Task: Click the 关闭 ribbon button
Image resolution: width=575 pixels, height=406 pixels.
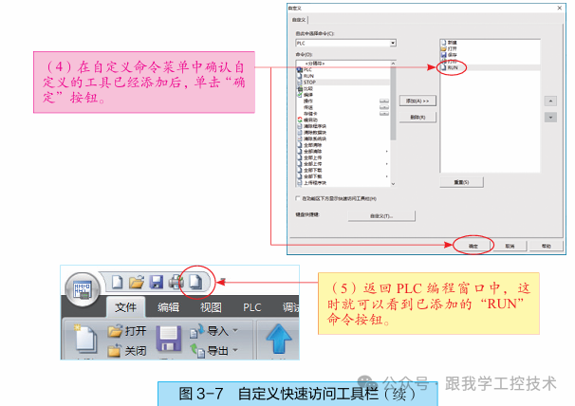Action: click(127, 351)
